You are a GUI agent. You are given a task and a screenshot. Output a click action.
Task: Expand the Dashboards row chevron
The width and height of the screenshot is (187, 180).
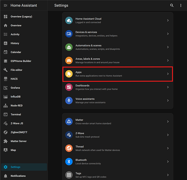tap(168, 87)
